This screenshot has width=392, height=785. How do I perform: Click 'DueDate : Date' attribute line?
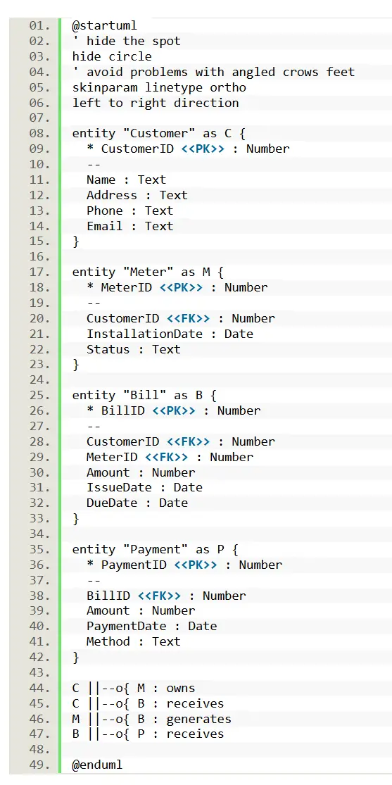(x=137, y=503)
